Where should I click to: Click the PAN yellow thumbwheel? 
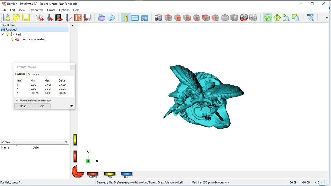pos(109,174)
